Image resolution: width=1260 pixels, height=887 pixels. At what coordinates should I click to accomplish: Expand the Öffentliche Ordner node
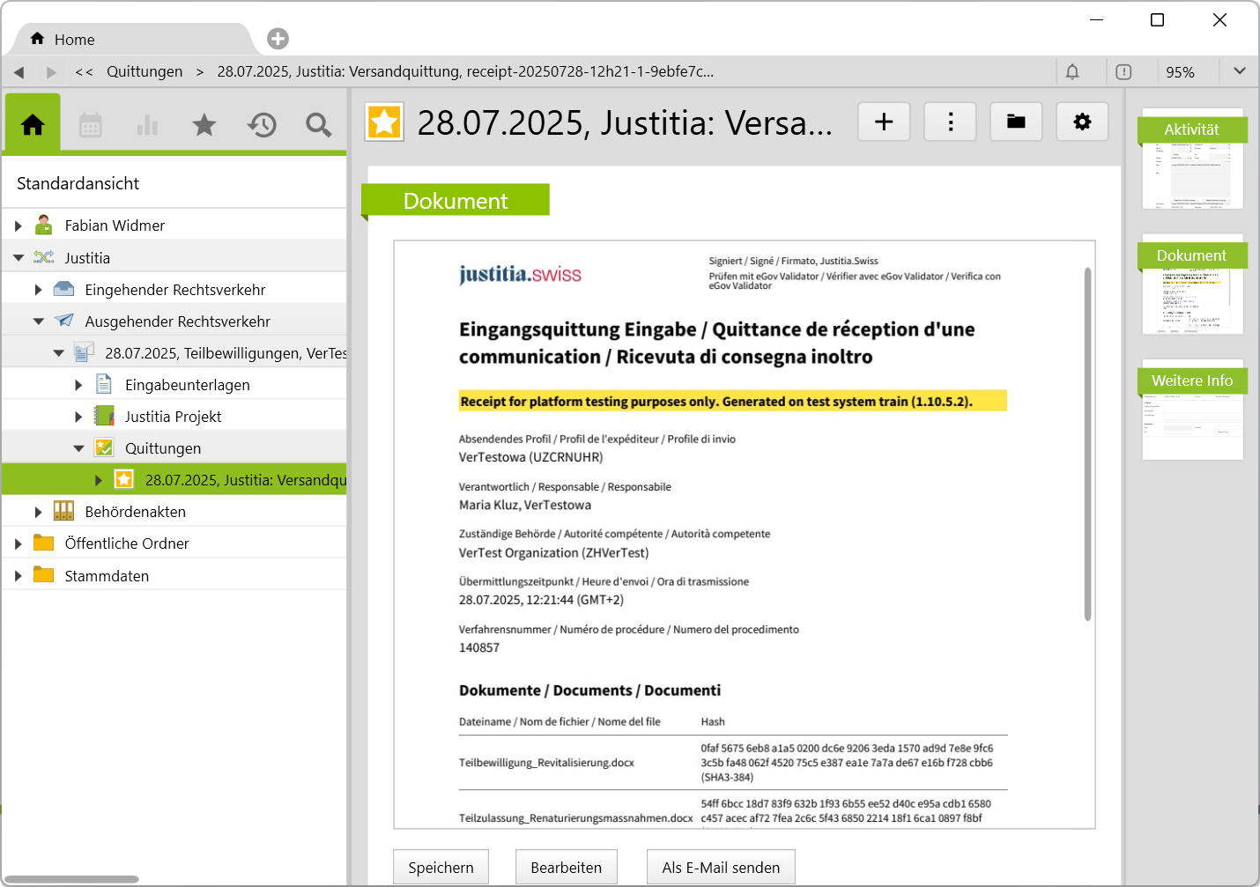coord(18,543)
